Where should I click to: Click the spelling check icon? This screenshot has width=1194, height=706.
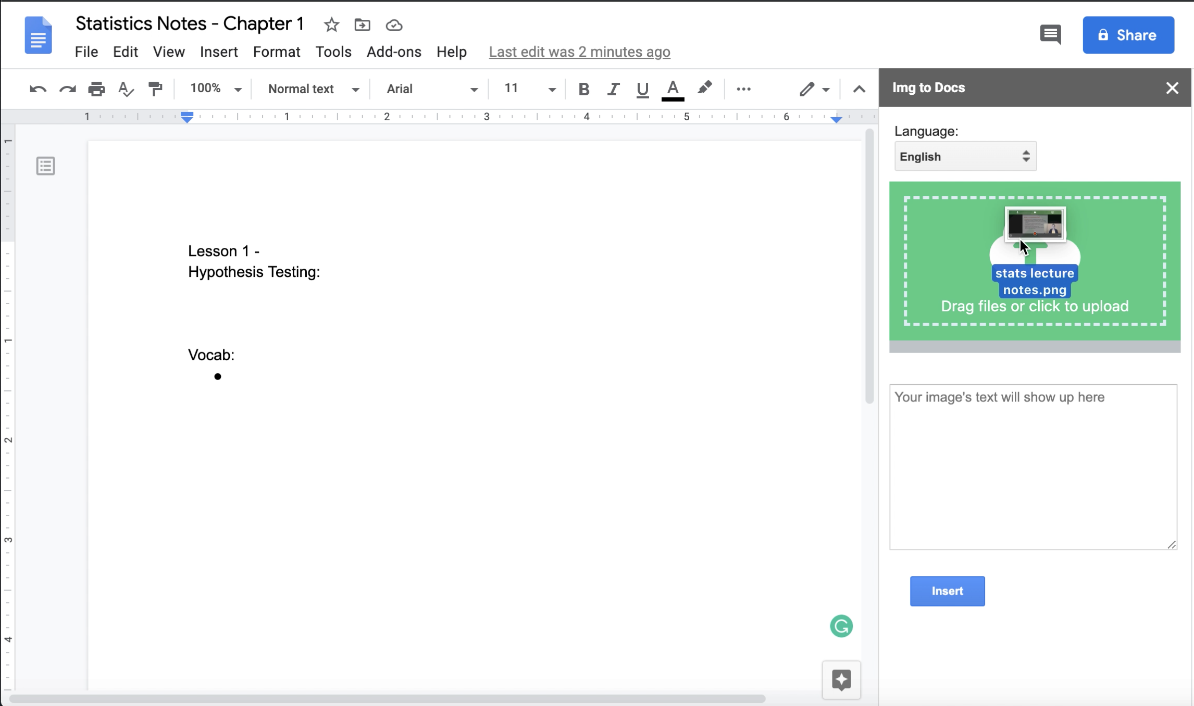(126, 89)
